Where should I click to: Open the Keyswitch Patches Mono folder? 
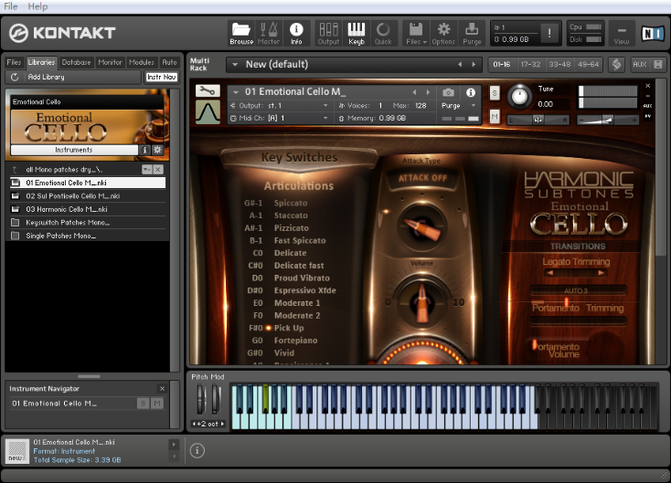[87, 222]
